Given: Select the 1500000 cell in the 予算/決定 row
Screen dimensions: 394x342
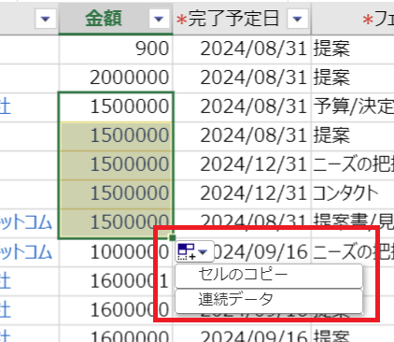Looking at the screenshot, I should pos(116,107).
